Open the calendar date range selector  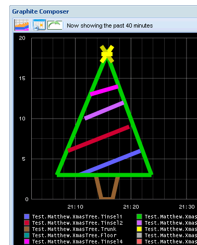(x=39, y=25)
